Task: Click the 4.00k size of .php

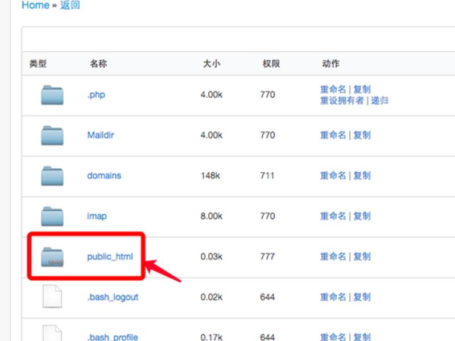Action: [x=212, y=94]
